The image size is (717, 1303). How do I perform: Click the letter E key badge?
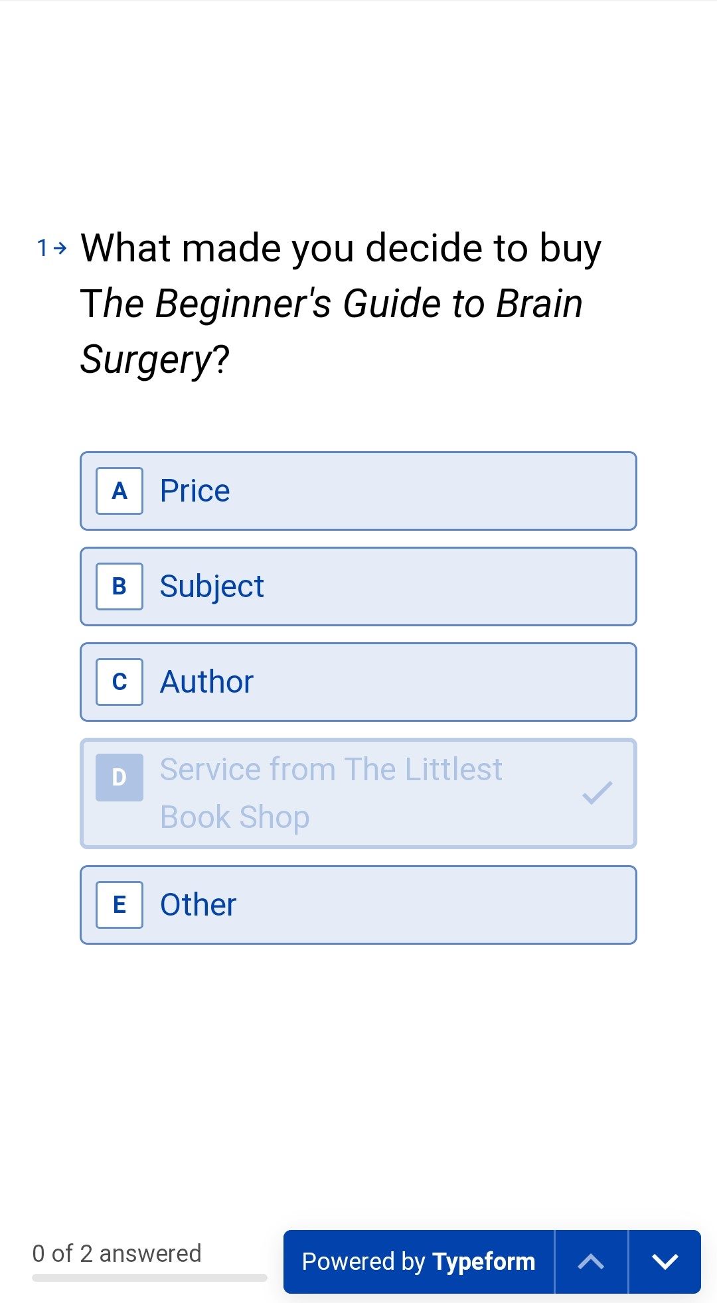click(x=119, y=905)
